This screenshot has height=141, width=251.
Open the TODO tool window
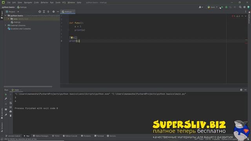[56, 136]
